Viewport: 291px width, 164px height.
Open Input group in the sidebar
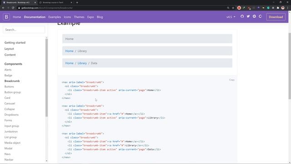pyautogui.click(x=11, y=126)
